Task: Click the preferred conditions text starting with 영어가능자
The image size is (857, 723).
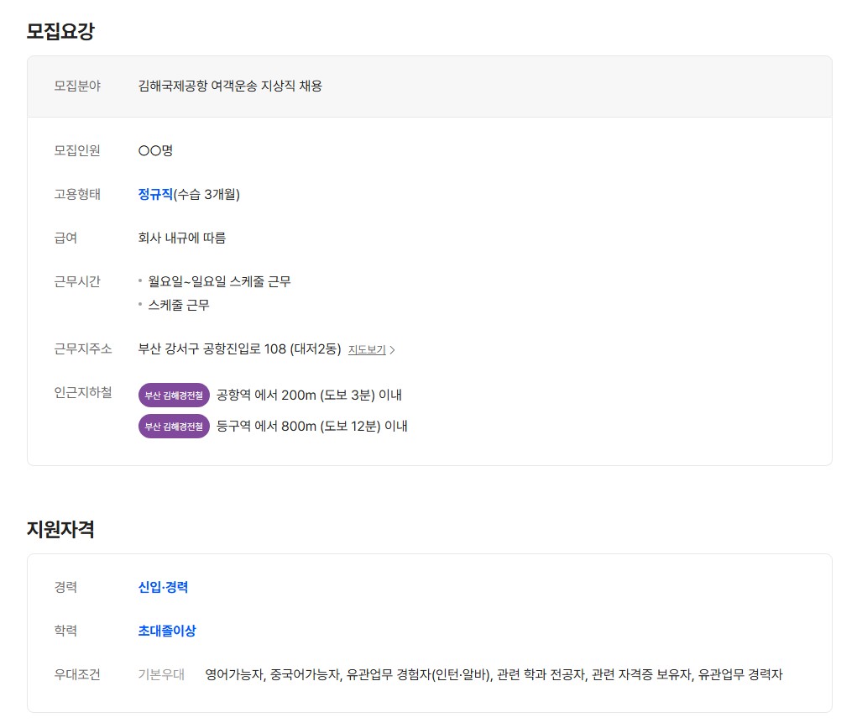Action: point(494,674)
